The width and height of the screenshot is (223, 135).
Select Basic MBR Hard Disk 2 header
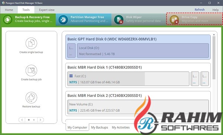click(x=104, y=96)
